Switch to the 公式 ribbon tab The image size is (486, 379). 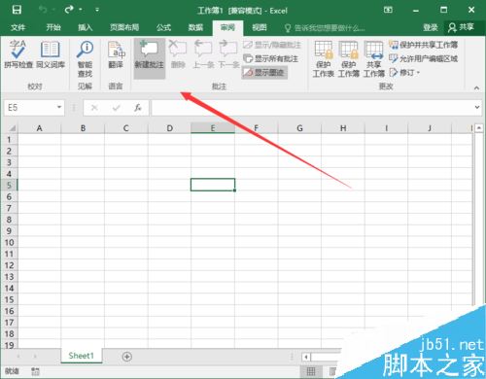click(163, 27)
